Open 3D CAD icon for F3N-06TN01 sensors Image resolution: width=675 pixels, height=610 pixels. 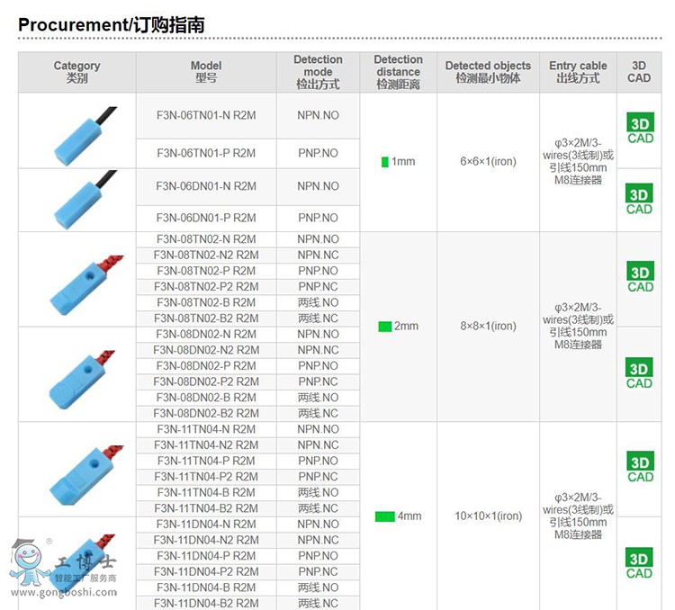tap(640, 127)
